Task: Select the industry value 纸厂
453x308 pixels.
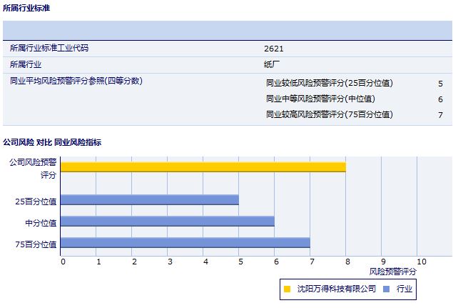Action: point(272,64)
